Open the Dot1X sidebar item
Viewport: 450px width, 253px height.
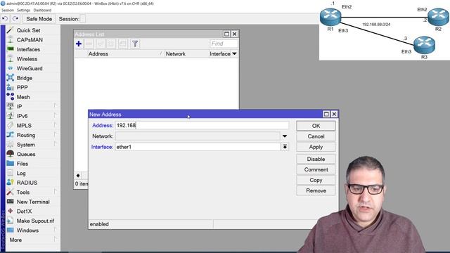pos(24,211)
